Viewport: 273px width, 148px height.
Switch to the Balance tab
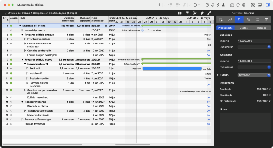coord(261,28)
